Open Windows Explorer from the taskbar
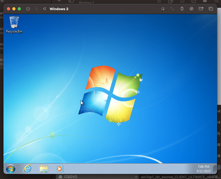The height and width of the screenshot is (179, 221). (x=44, y=169)
